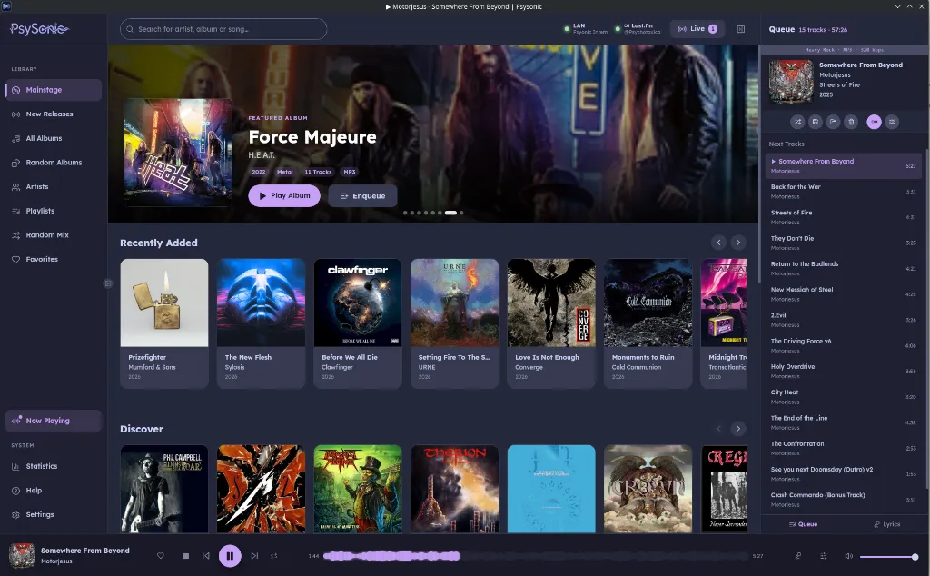930x576 pixels.
Task: Click the Enqueue button for Force Majeure
Action: coord(362,195)
